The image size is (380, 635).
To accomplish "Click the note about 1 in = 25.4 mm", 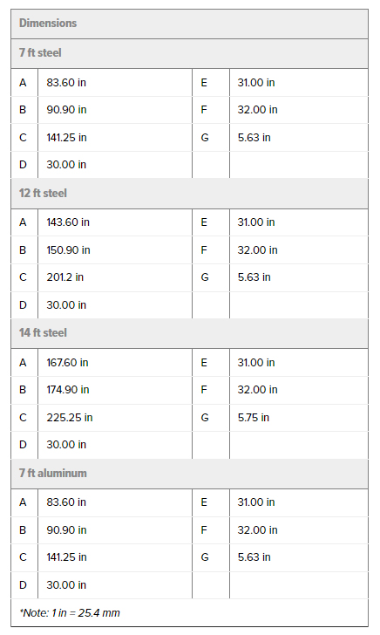I will tap(70, 613).
